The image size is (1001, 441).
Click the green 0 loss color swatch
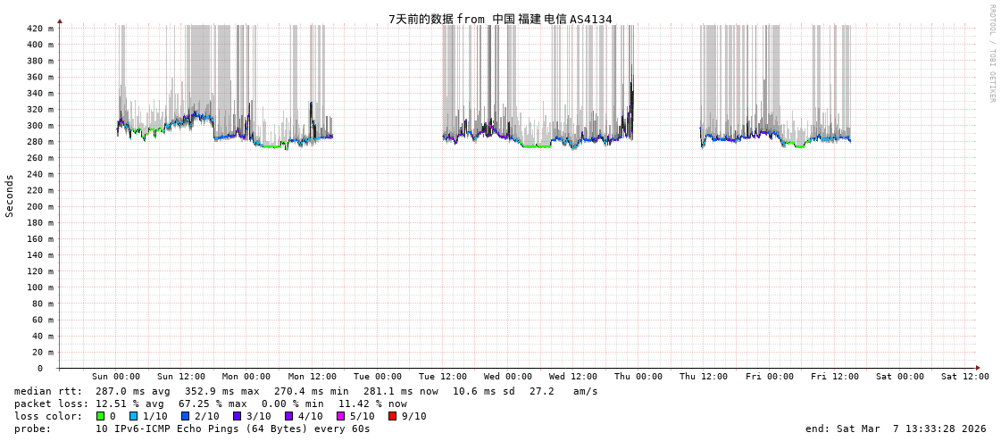coord(101,416)
